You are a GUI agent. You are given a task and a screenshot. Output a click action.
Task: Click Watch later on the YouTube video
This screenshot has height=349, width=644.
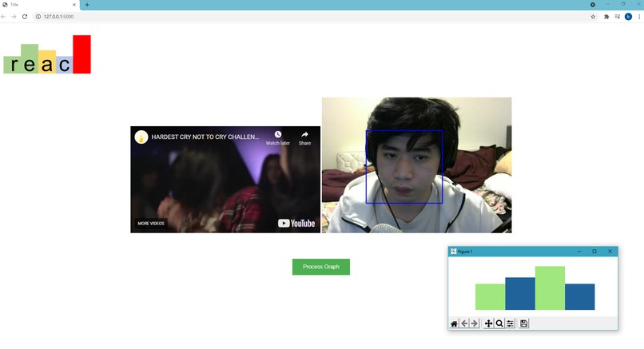click(277, 138)
